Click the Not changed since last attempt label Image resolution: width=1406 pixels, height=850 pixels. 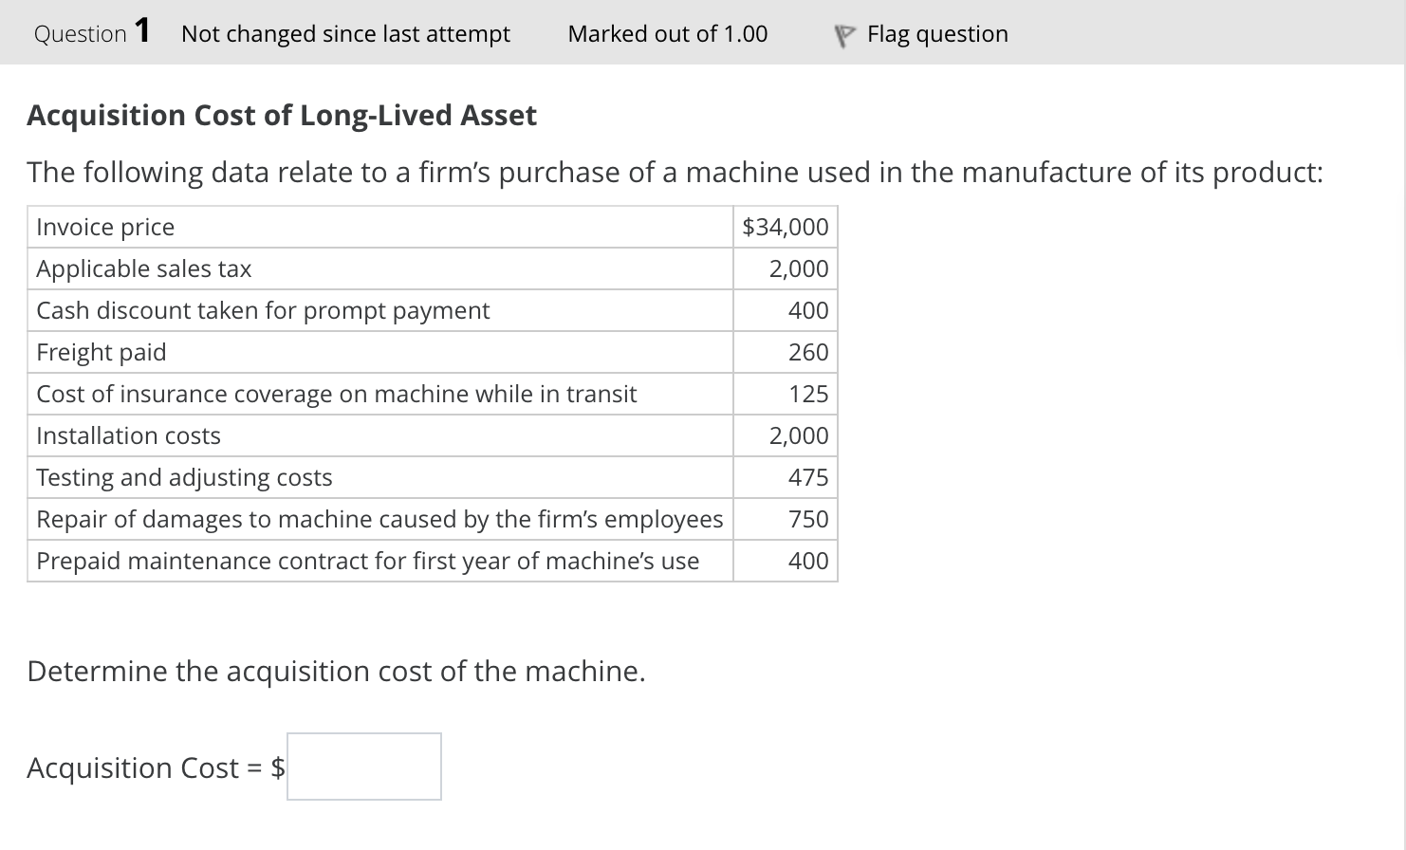(x=345, y=33)
